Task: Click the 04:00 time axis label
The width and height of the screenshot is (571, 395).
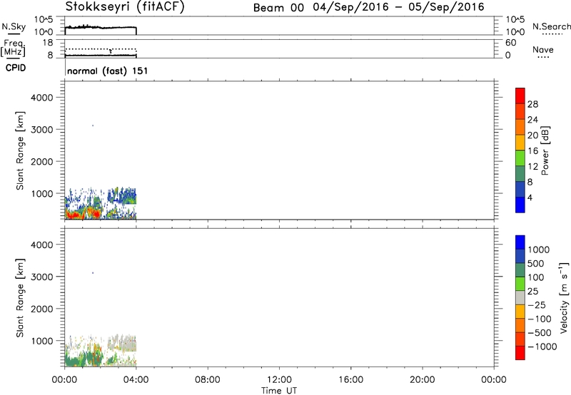Action: 136,380
